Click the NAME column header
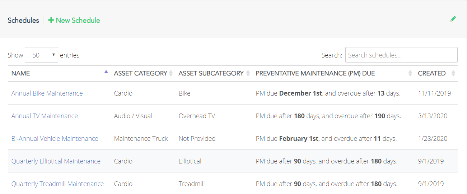This screenshot has width=467, height=194. point(20,73)
